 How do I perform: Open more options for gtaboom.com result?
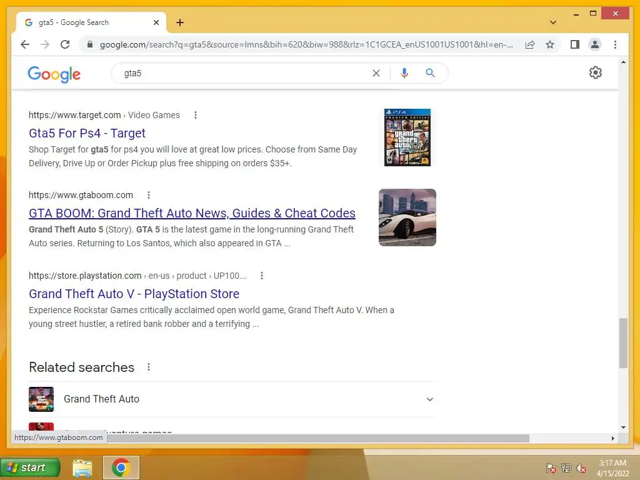click(x=149, y=195)
